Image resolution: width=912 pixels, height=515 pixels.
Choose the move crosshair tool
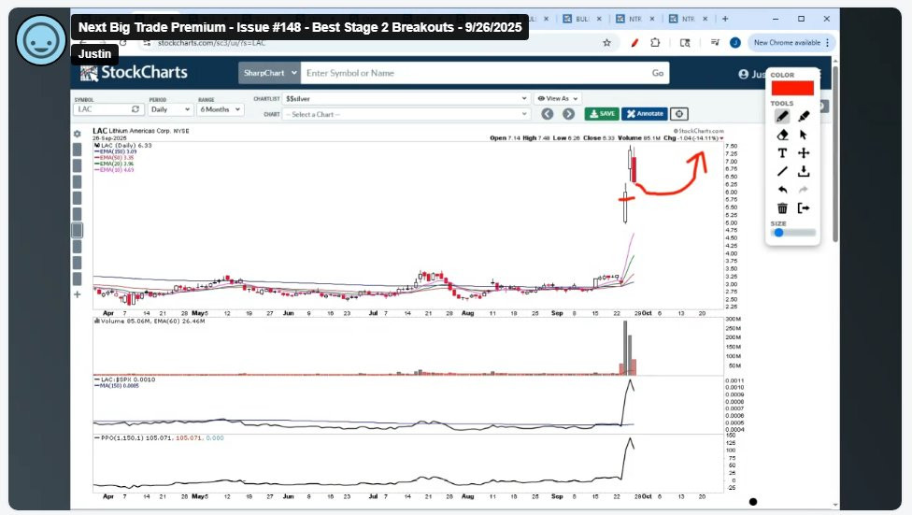(804, 153)
